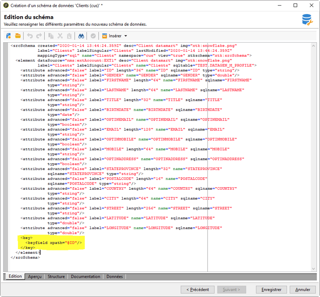
Task: Click the COUNTRY attribute line
Action: (128, 188)
